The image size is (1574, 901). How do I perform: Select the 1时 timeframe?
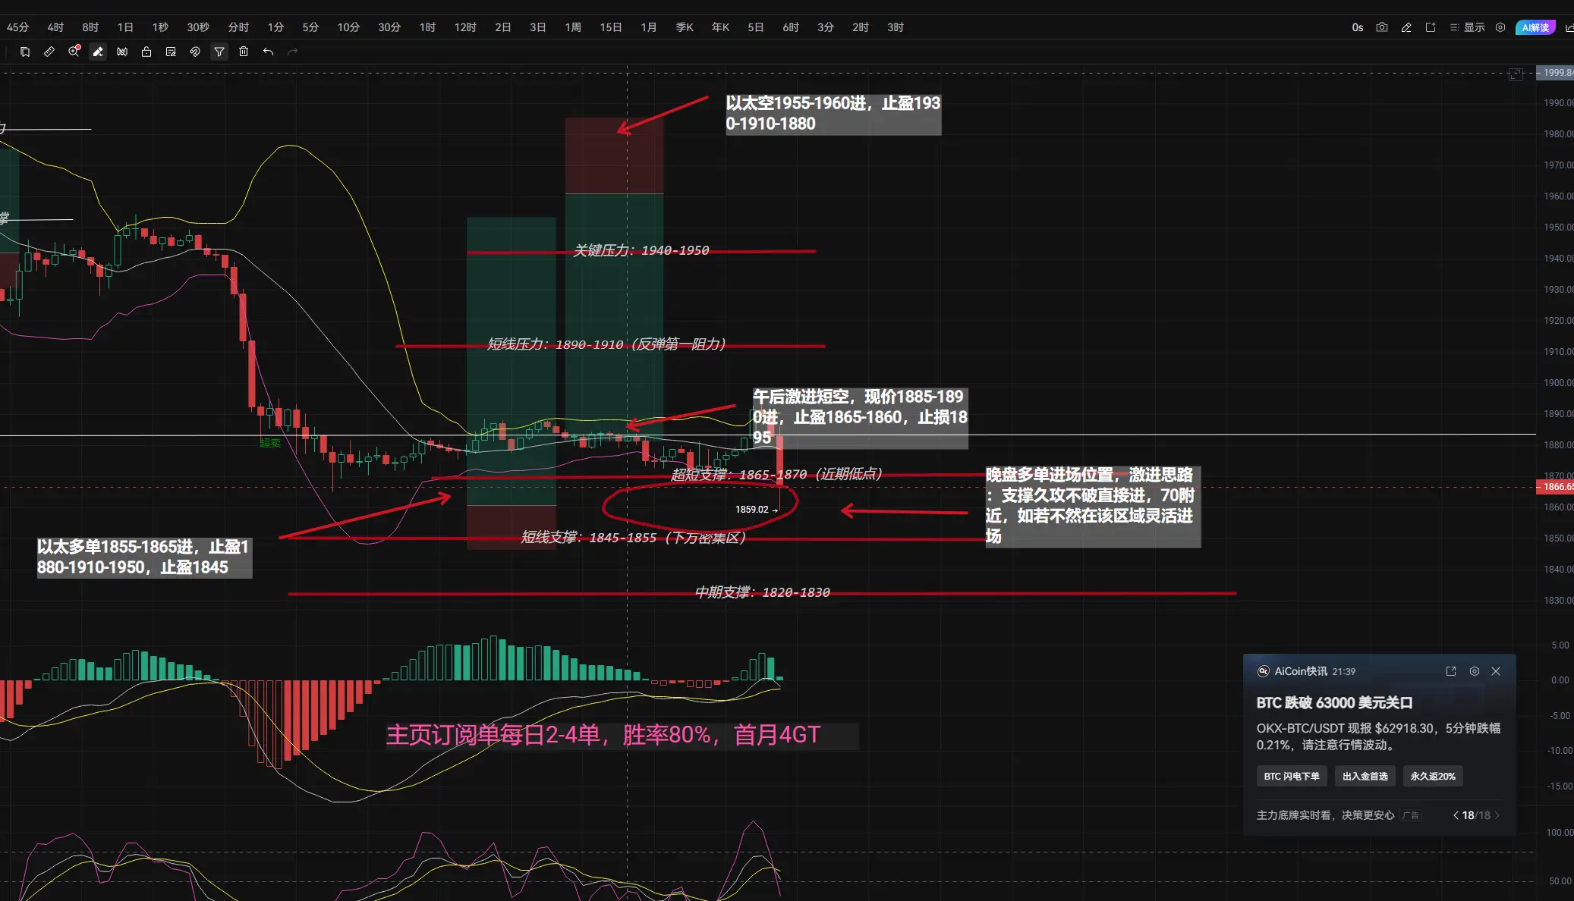tap(427, 27)
